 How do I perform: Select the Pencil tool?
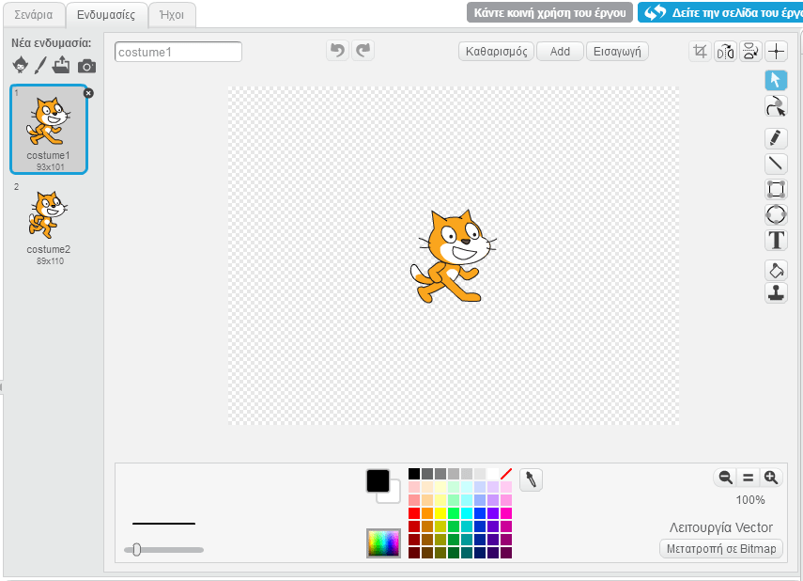coord(776,138)
